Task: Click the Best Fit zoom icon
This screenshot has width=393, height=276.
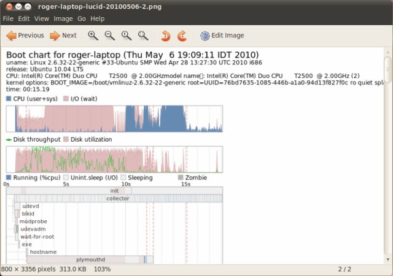Action: point(143,36)
